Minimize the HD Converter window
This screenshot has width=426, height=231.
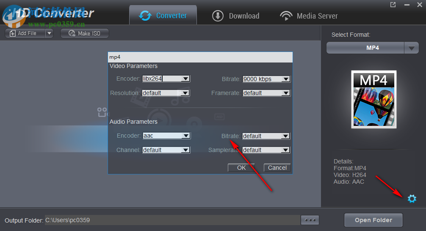coord(407,5)
